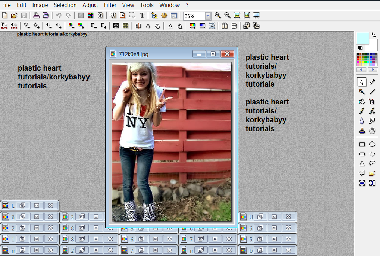Decrease contrast with half-circle minus icon

tap(49, 26)
